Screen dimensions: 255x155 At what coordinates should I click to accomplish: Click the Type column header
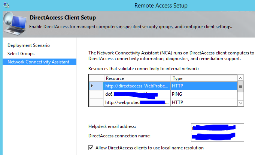(x=204, y=78)
